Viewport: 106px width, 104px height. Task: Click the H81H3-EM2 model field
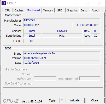(x=48, y=25)
